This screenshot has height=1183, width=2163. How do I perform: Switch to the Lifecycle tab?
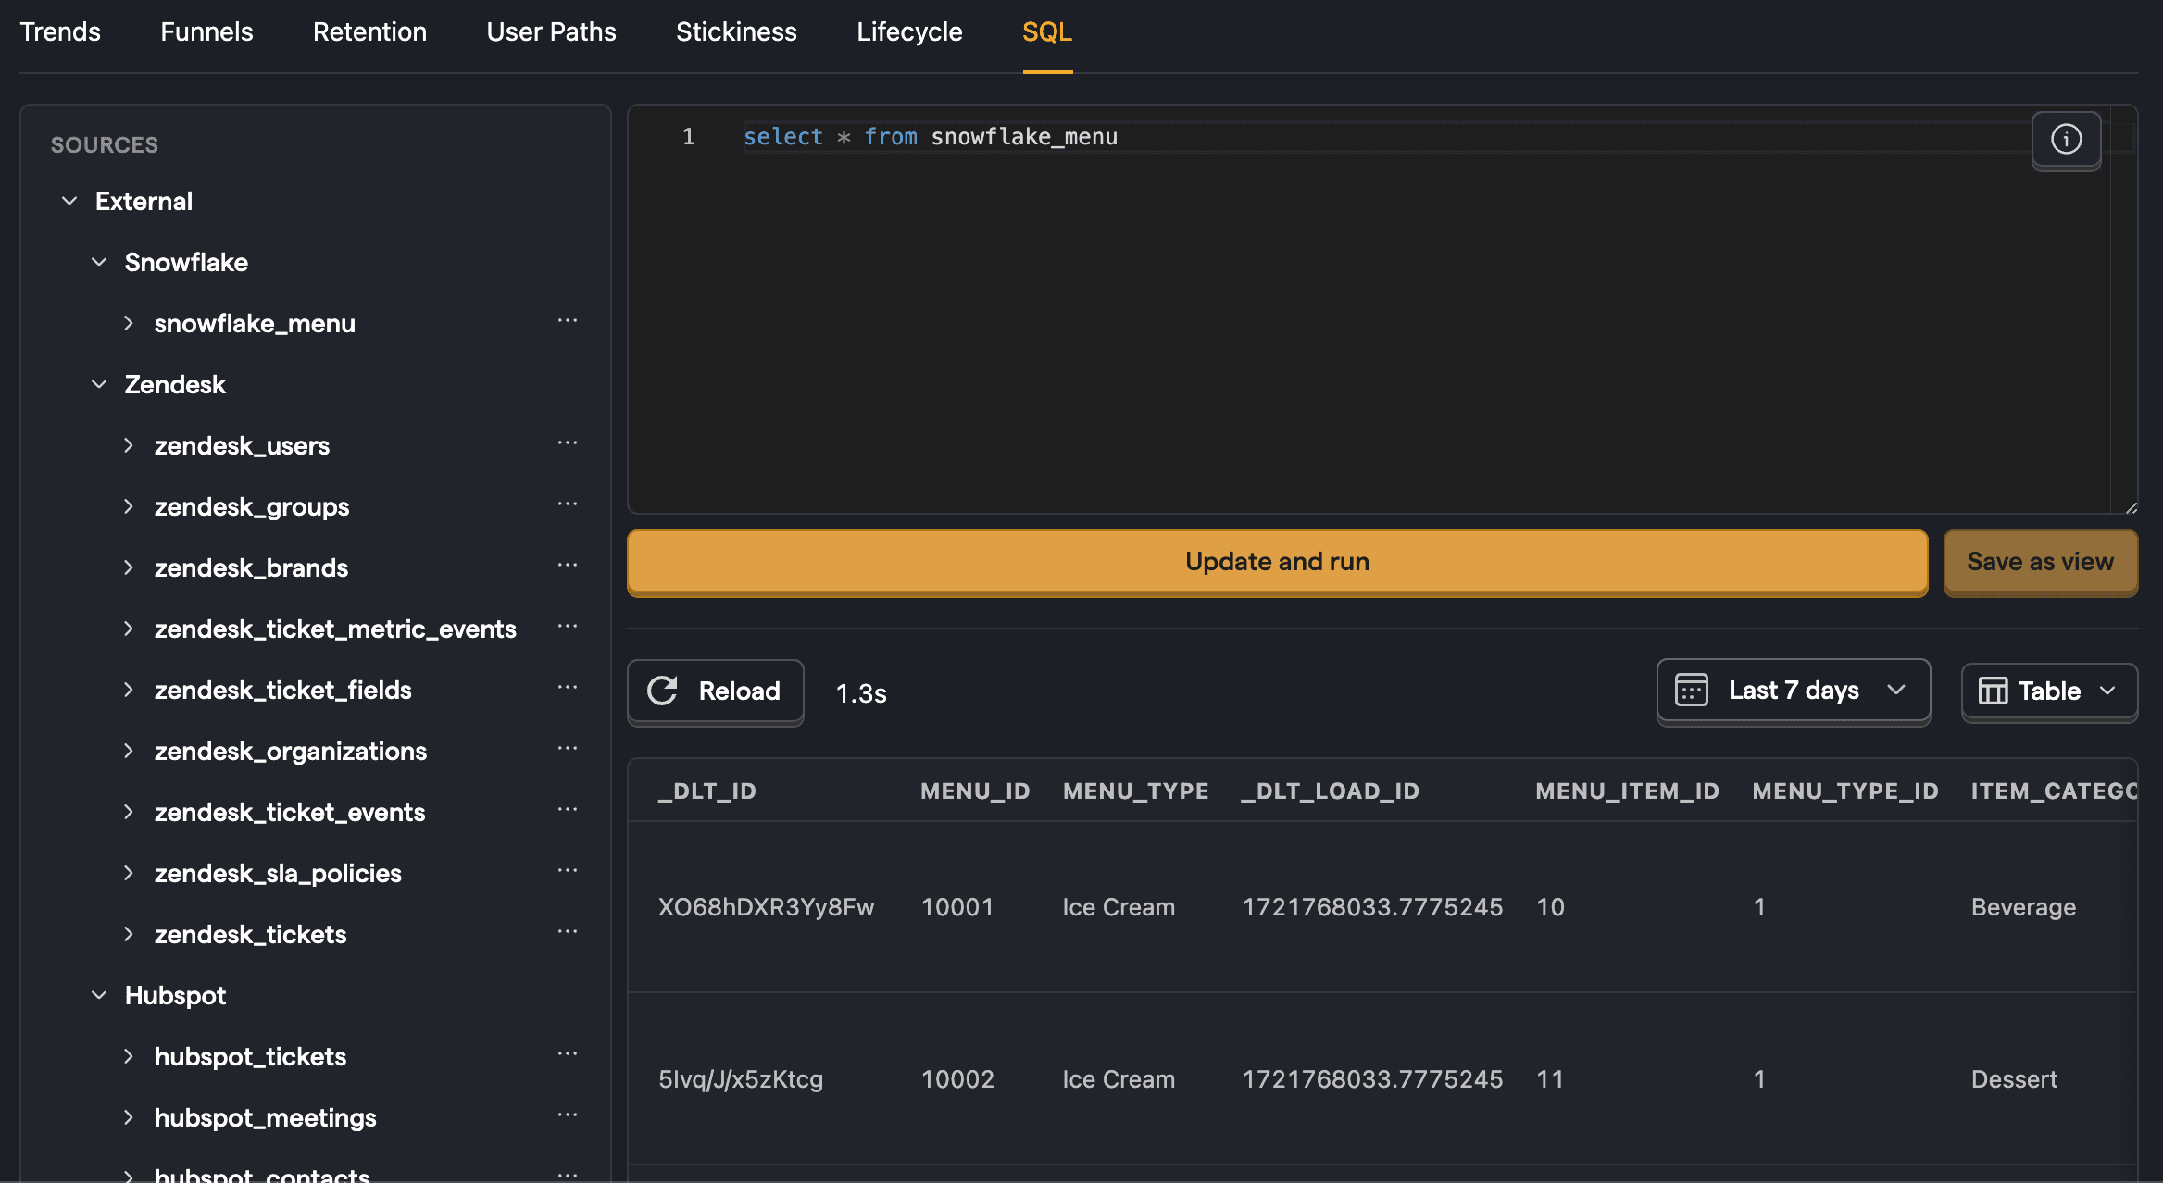tap(909, 31)
